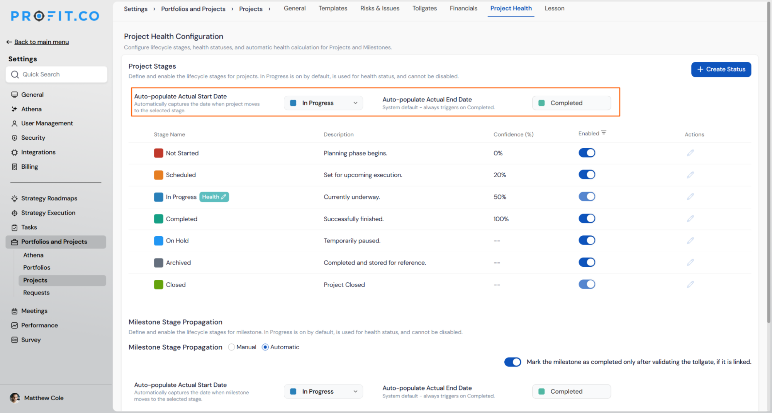The image size is (772, 413).
Task: Open the filter icon beside Enabled column
Action: tap(604, 133)
